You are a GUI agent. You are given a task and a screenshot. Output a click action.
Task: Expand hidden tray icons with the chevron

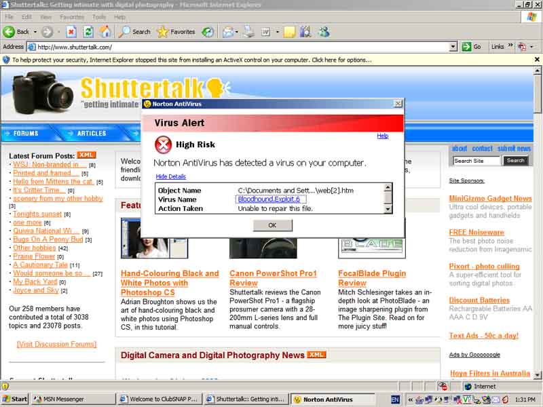pyautogui.click(x=411, y=400)
